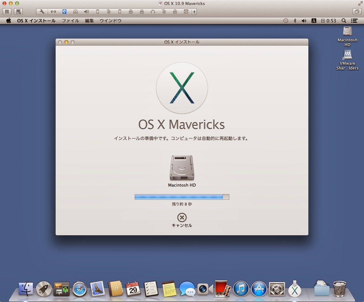
Task: Enter full screen using VMware window arrows
Action: 360,3
